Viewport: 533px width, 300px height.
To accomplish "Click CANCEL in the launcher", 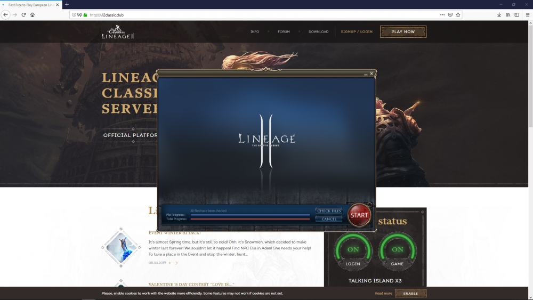I will [x=329, y=219].
